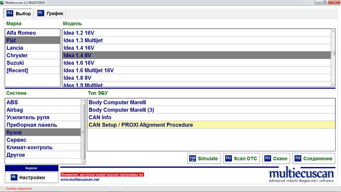Click the model list scroll up arrow

tap(333, 31)
